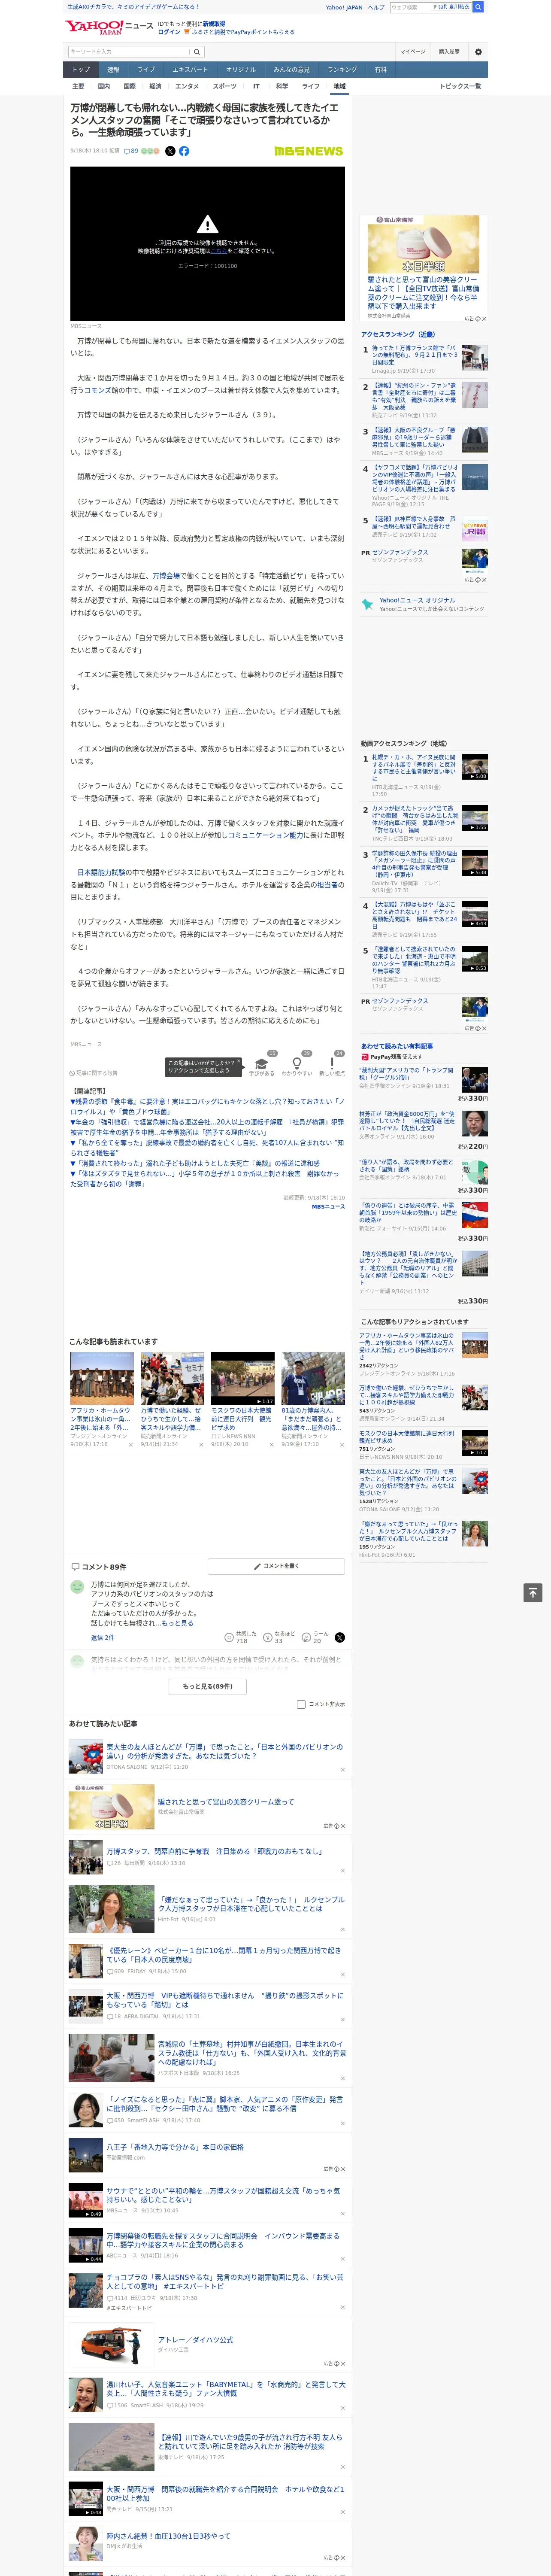Click ログイン link
Viewport: 551px width, 2576px height.
[x=169, y=32]
